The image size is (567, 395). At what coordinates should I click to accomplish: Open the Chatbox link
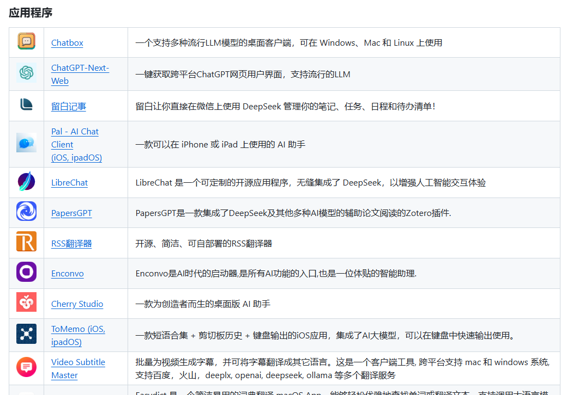(67, 42)
